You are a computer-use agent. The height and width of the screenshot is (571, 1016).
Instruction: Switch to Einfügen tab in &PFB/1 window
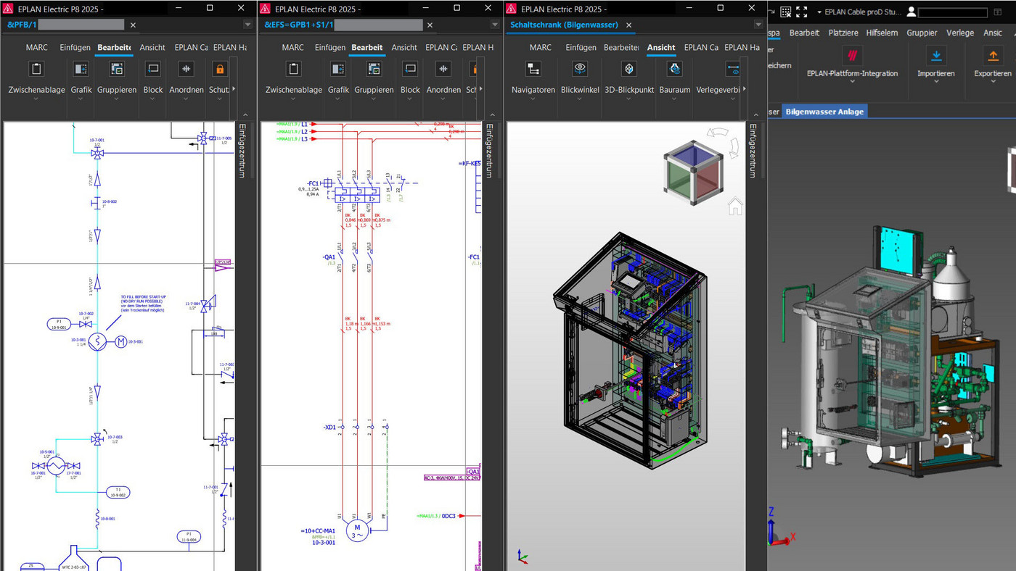point(75,48)
